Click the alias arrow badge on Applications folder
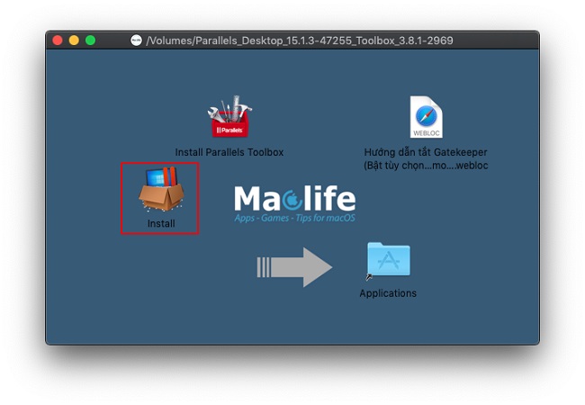This screenshot has height=405, width=585. (370, 276)
